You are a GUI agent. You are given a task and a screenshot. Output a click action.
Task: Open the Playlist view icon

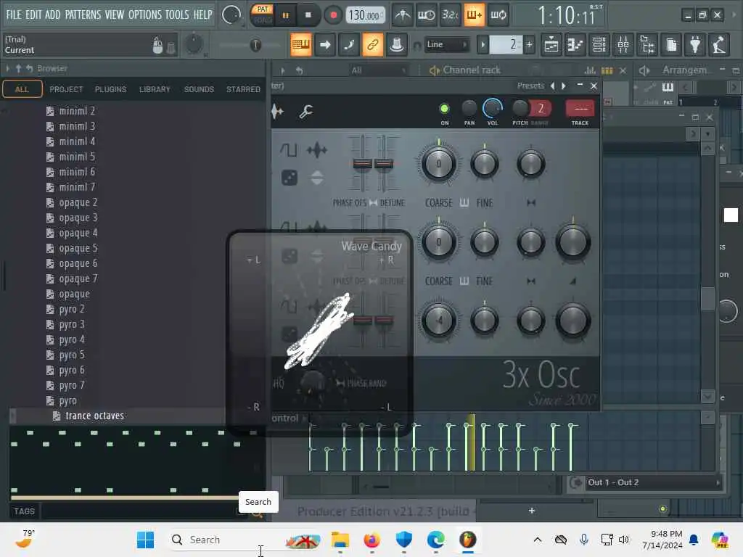coord(551,45)
